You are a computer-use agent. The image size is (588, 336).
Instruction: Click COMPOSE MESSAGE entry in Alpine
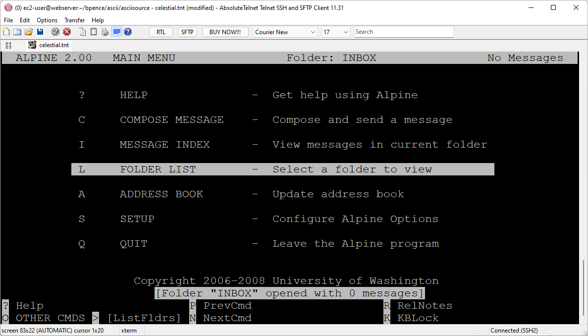click(172, 119)
